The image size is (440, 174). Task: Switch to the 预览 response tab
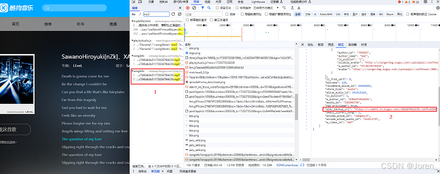tap(331, 45)
